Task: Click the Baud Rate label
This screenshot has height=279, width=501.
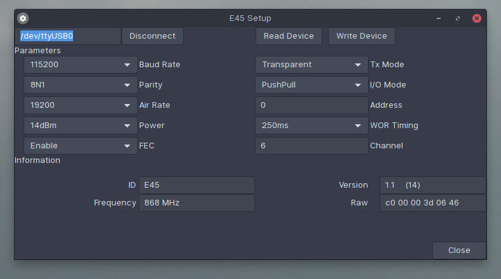Action: (160, 65)
